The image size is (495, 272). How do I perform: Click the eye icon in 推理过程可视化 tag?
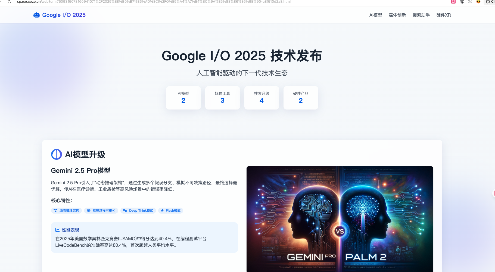coord(88,211)
